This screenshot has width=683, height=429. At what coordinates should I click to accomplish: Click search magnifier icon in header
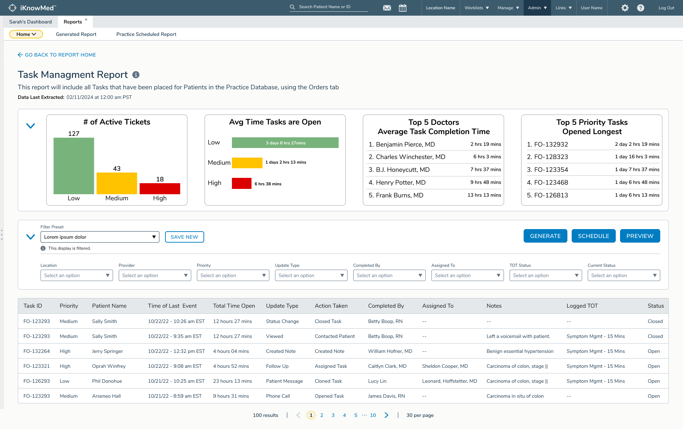pos(292,7)
